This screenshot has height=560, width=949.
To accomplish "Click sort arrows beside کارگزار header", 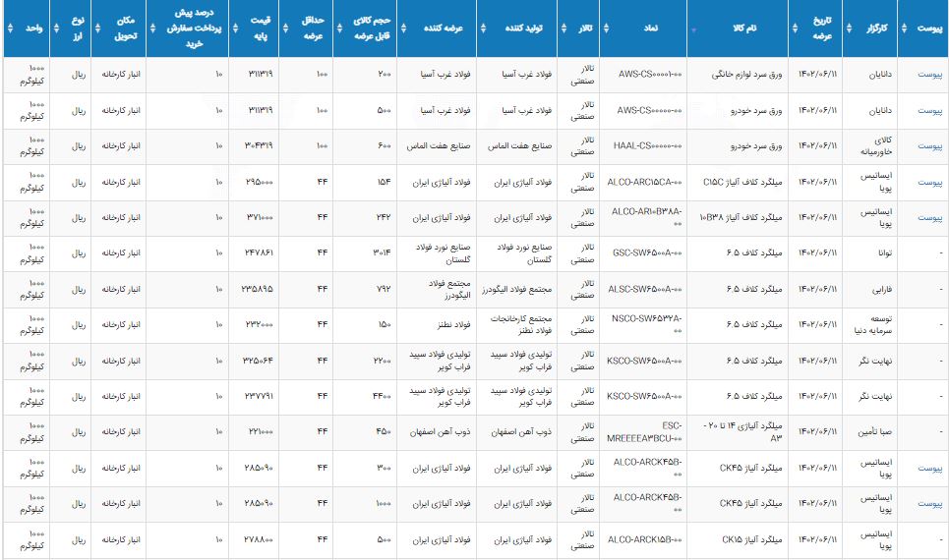I will click(x=849, y=28).
